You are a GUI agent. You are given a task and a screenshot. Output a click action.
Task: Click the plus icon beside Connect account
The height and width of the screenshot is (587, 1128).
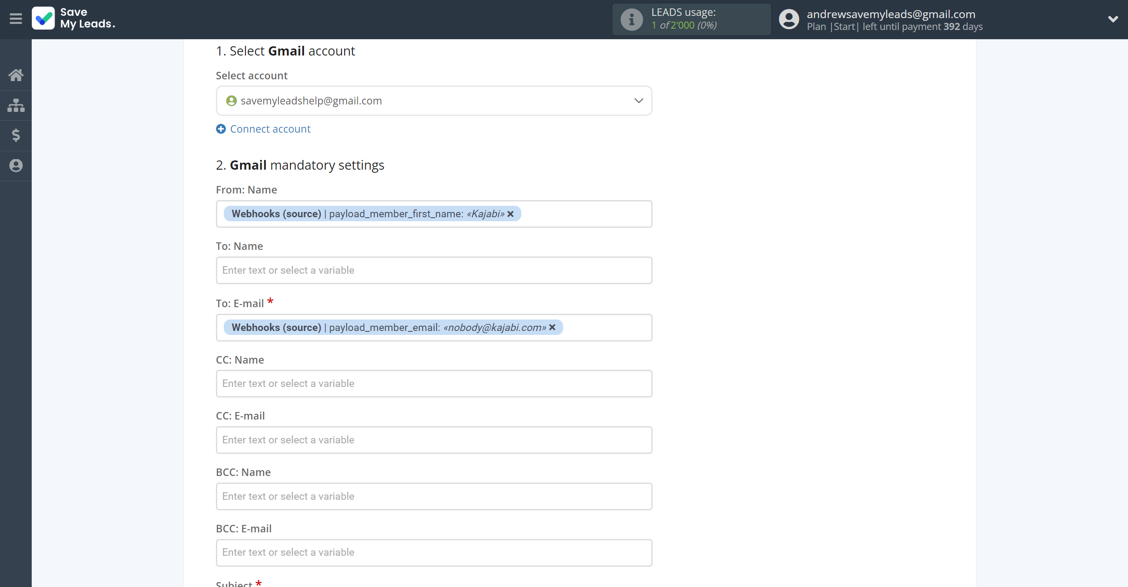point(221,129)
